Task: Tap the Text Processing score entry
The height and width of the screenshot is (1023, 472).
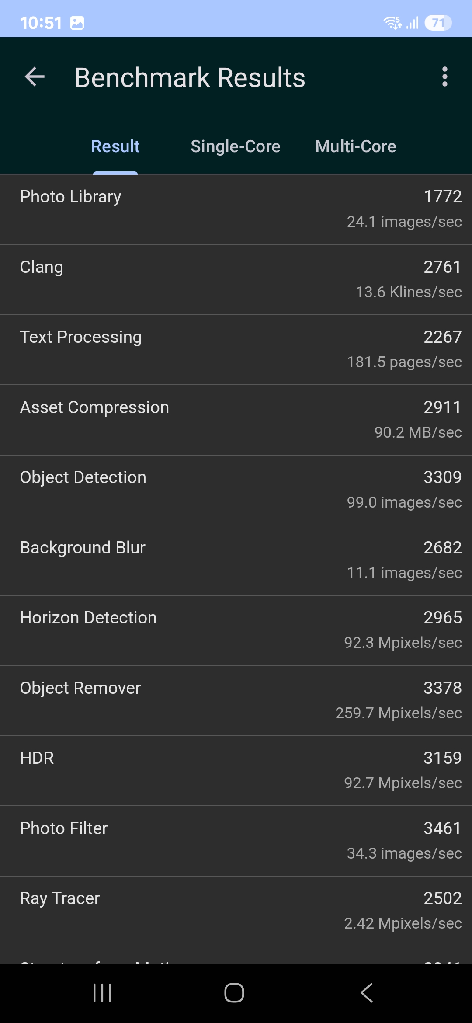Action: pos(236,349)
